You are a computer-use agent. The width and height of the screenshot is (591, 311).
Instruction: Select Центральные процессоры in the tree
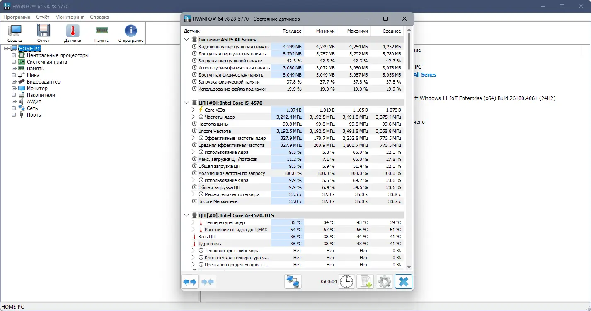click(58, 55)
